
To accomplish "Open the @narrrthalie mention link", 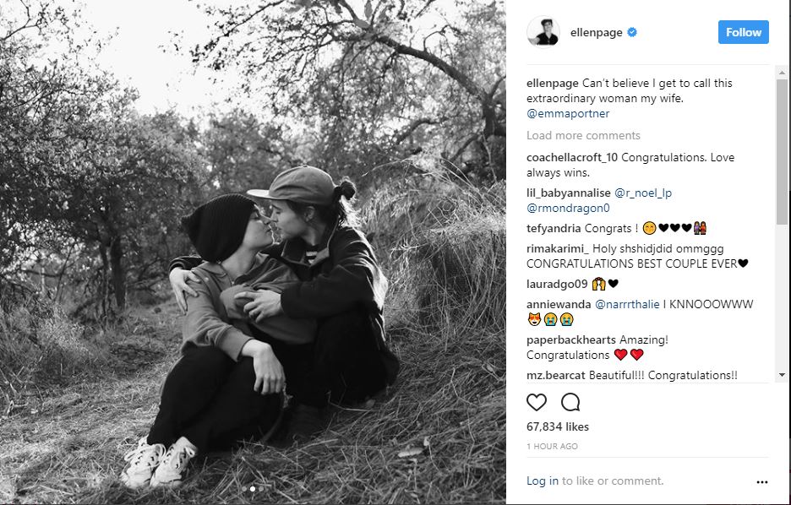I will [x=627, y=304].
